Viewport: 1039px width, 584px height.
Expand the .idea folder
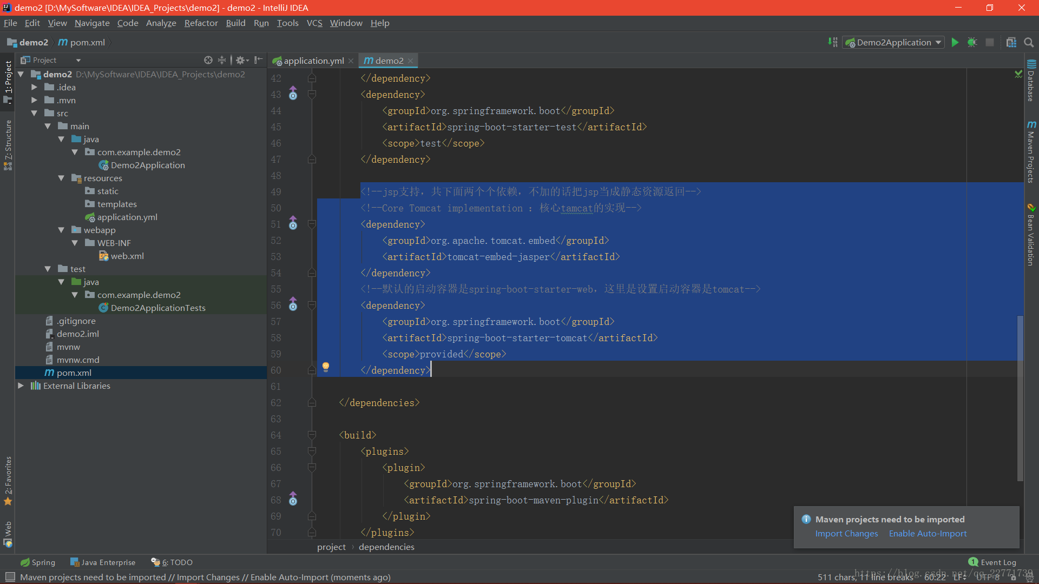[34, 87]
